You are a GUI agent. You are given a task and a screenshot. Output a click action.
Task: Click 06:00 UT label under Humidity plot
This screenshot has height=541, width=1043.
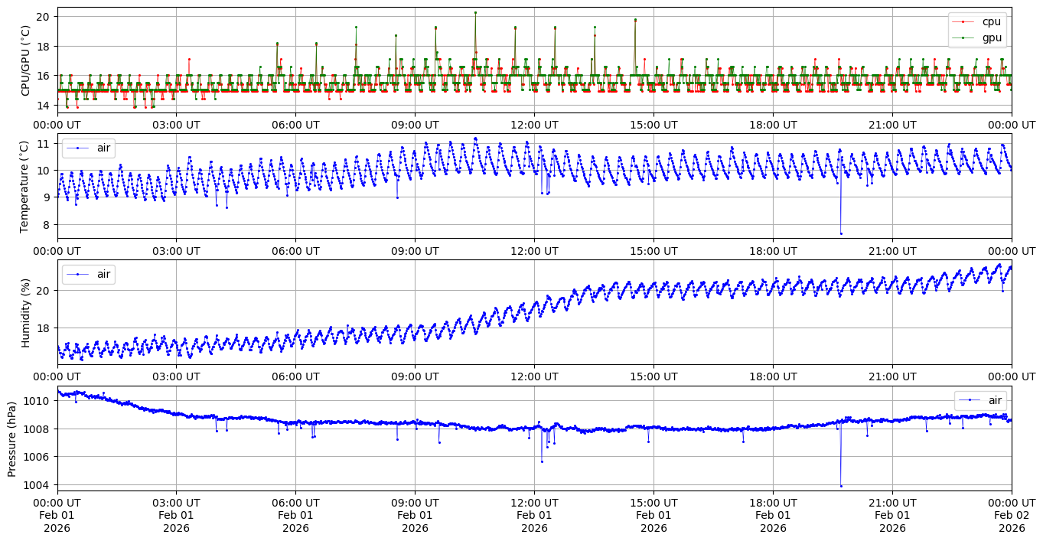pyautogui.click(x=295, y=376)
